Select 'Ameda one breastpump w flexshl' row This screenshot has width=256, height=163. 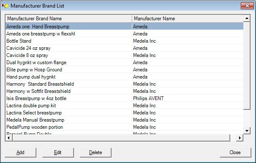pos(124,34)
